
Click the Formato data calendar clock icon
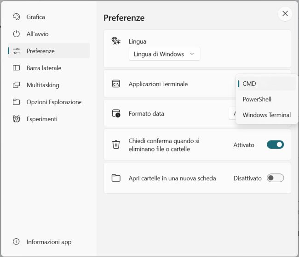116,113
